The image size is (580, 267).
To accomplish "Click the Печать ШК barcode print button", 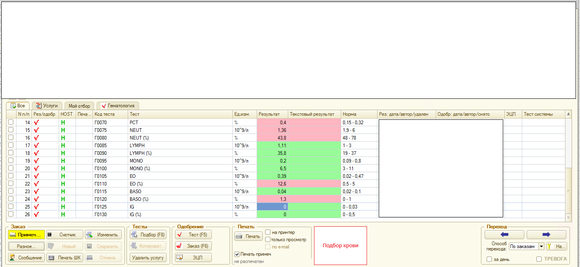I will [65, 258].
